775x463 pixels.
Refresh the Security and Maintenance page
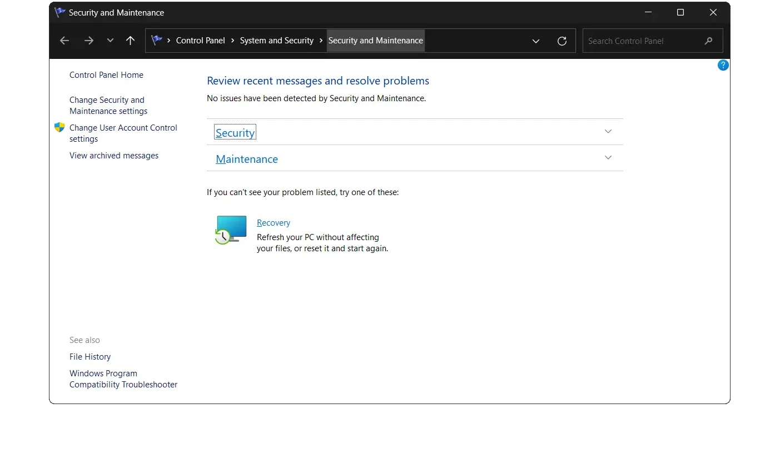click(562, 41)
